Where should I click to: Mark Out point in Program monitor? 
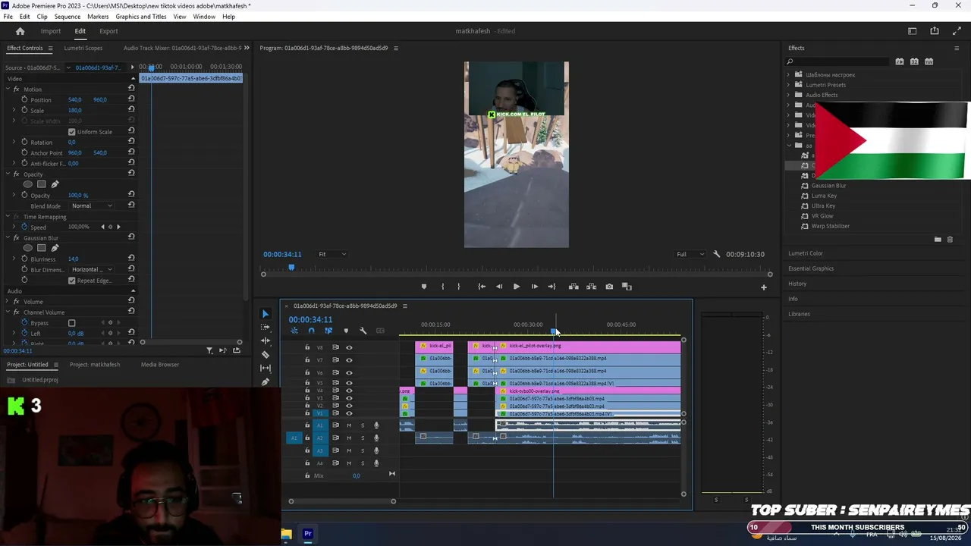point(458,287)
